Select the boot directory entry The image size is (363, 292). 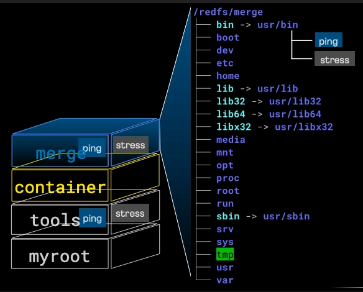tap(227, 37)
